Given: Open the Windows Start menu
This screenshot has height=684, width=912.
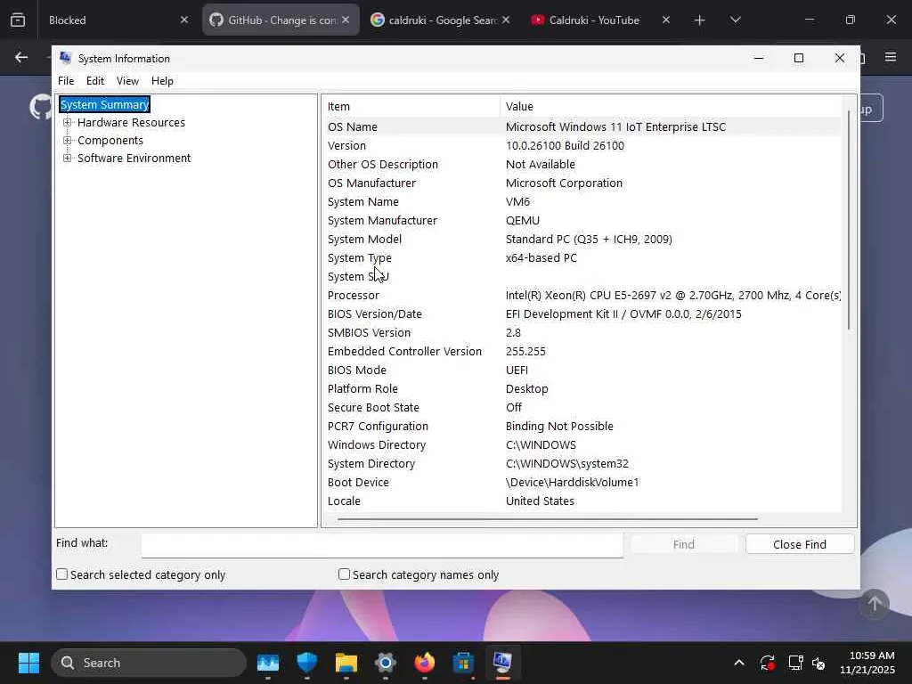Looking at the screenshot, I should tap(28, 663).
